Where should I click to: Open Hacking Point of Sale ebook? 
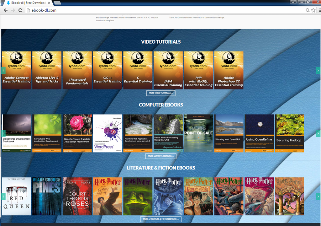pyautogui.click(x=198, y=133)
